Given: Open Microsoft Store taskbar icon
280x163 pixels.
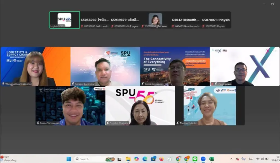Looking at the screenshot, I should [x=153, y=159].
